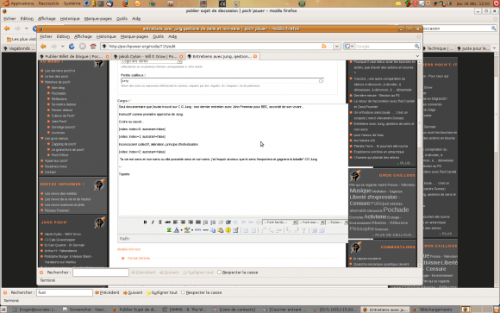The height and width of the screenshot is (313, 500).
Task: Check 'Respecter la casse' in the back window find bar
Action: click(183, 292)
